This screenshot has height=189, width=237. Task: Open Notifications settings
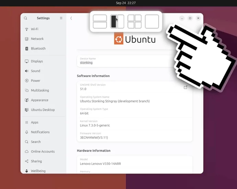(x=43, y=132)
